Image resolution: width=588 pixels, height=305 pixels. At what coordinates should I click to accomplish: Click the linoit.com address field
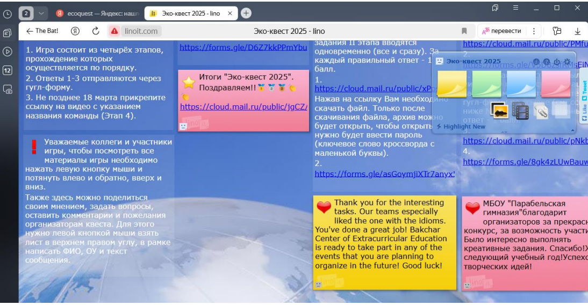(x=141, y=31)
